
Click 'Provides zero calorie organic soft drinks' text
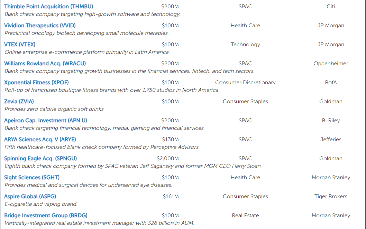(x=55, y=109)
